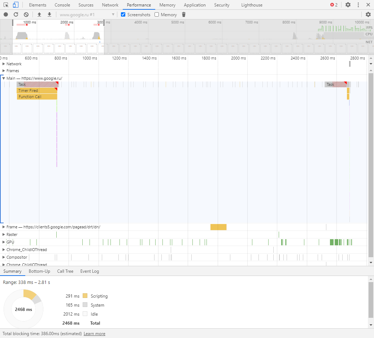The height and width of the screenshot is (338, 374).
Task: Uncheck the Screenshots checkbox
Action: (123, 14)
